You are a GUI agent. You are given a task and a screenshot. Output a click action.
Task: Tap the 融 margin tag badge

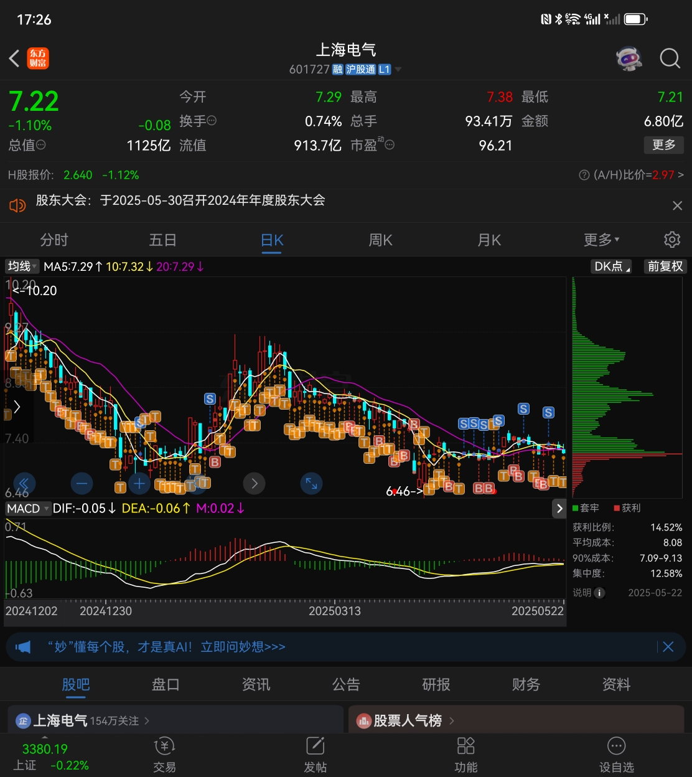338,70
